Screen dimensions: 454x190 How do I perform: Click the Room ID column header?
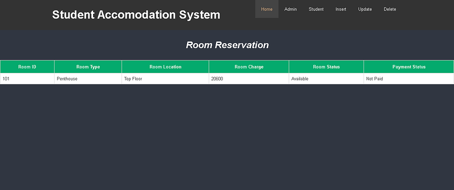[x=27, y=67]
